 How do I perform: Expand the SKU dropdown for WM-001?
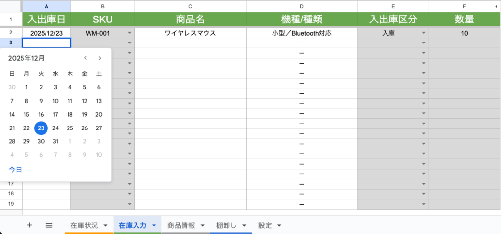(130, 33)
